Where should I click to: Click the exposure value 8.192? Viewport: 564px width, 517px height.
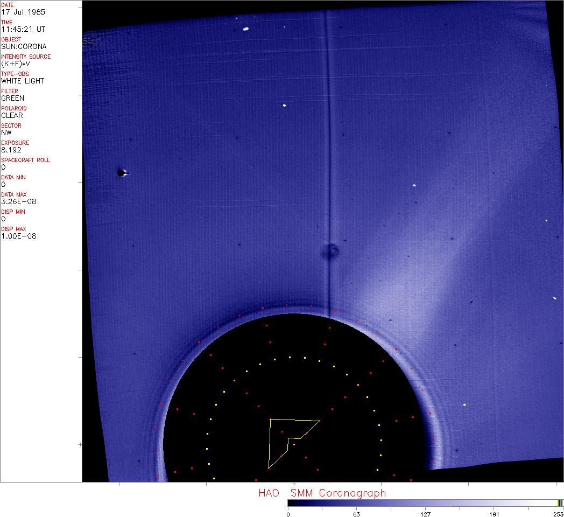tap(11, 150)
